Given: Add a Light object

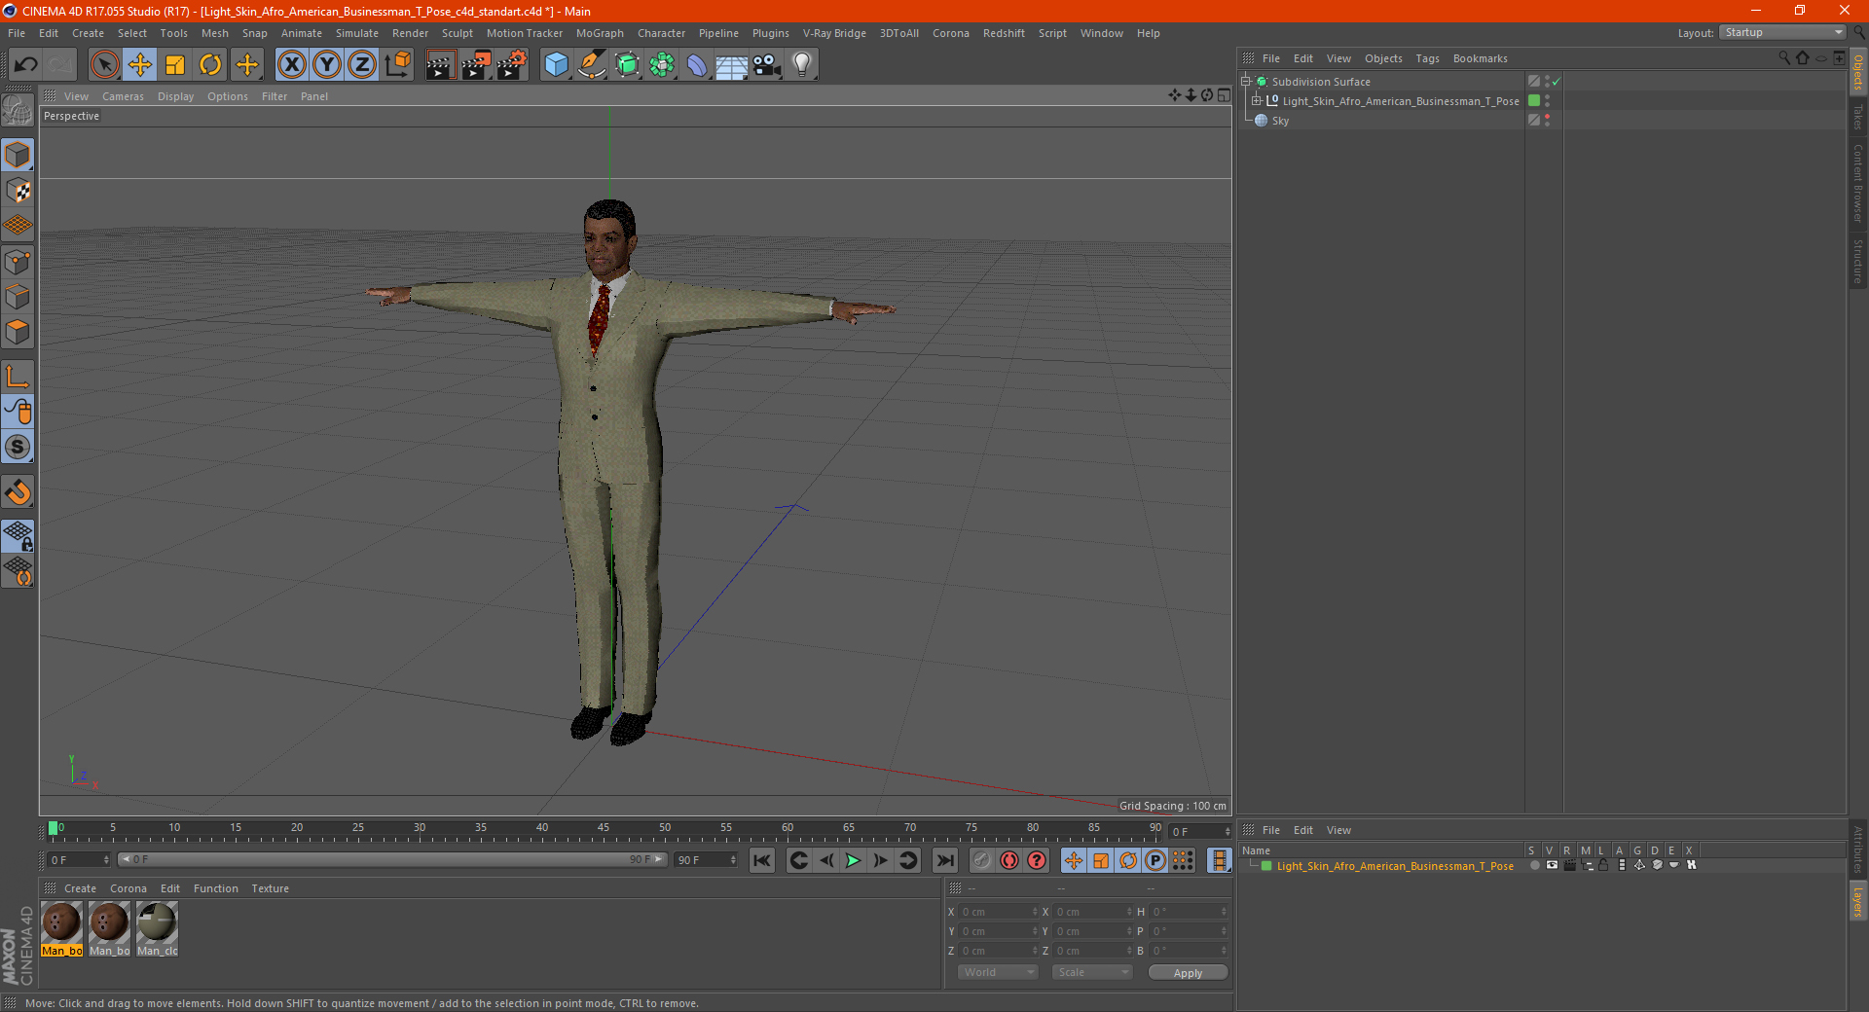Looking at the screenshot, I should click(x=802, y=65).
